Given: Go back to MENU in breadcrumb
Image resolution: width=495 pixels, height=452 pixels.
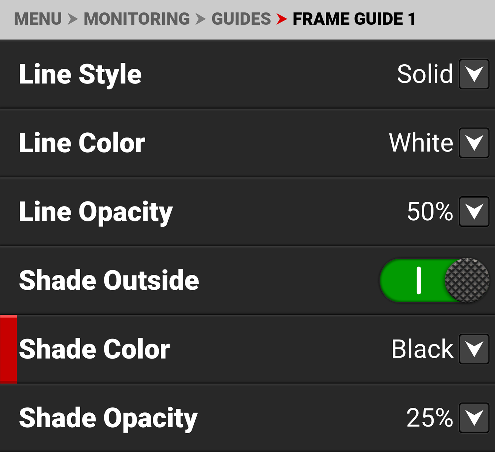Looking at the screenshot, I should 38,19.
